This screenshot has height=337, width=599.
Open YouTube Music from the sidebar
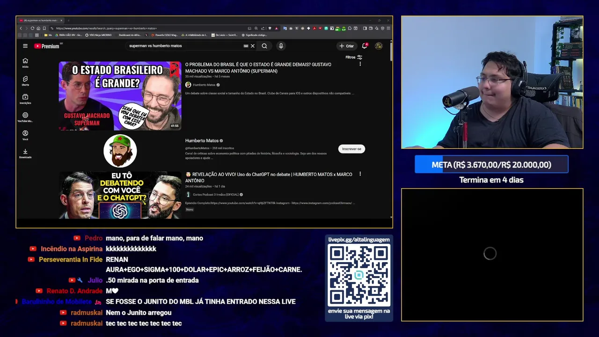point(25,117)
